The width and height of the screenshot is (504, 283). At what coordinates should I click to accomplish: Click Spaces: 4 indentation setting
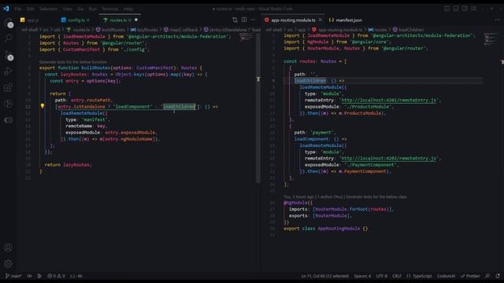(362, 276)
